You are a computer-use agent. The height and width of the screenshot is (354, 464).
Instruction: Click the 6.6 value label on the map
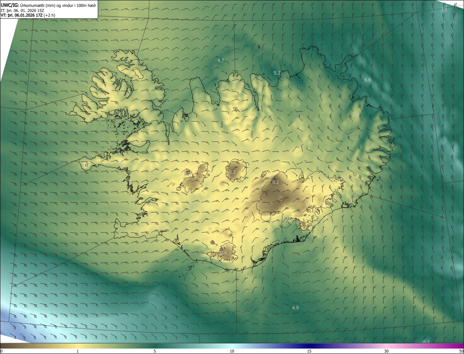(368, 80)
